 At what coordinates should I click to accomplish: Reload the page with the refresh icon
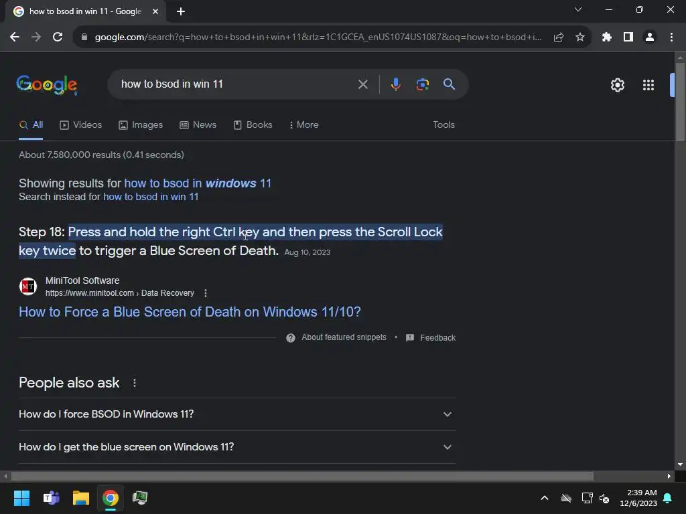pos(58,37)
